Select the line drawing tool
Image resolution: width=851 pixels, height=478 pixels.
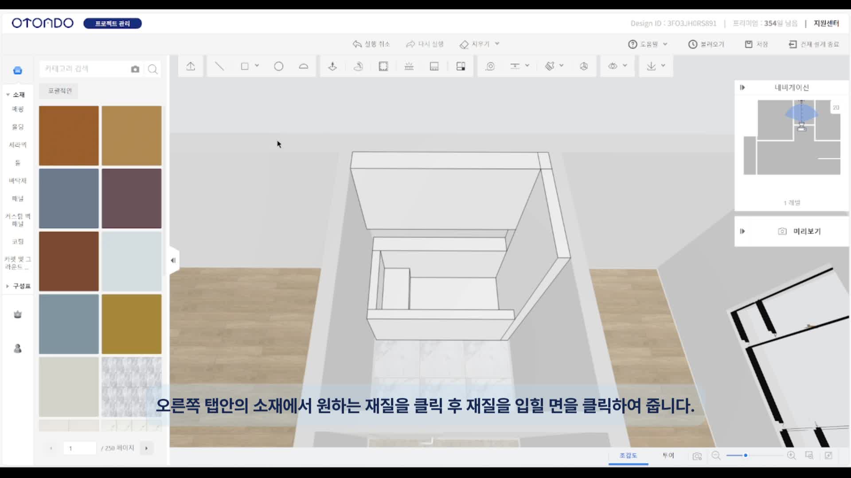219,66
